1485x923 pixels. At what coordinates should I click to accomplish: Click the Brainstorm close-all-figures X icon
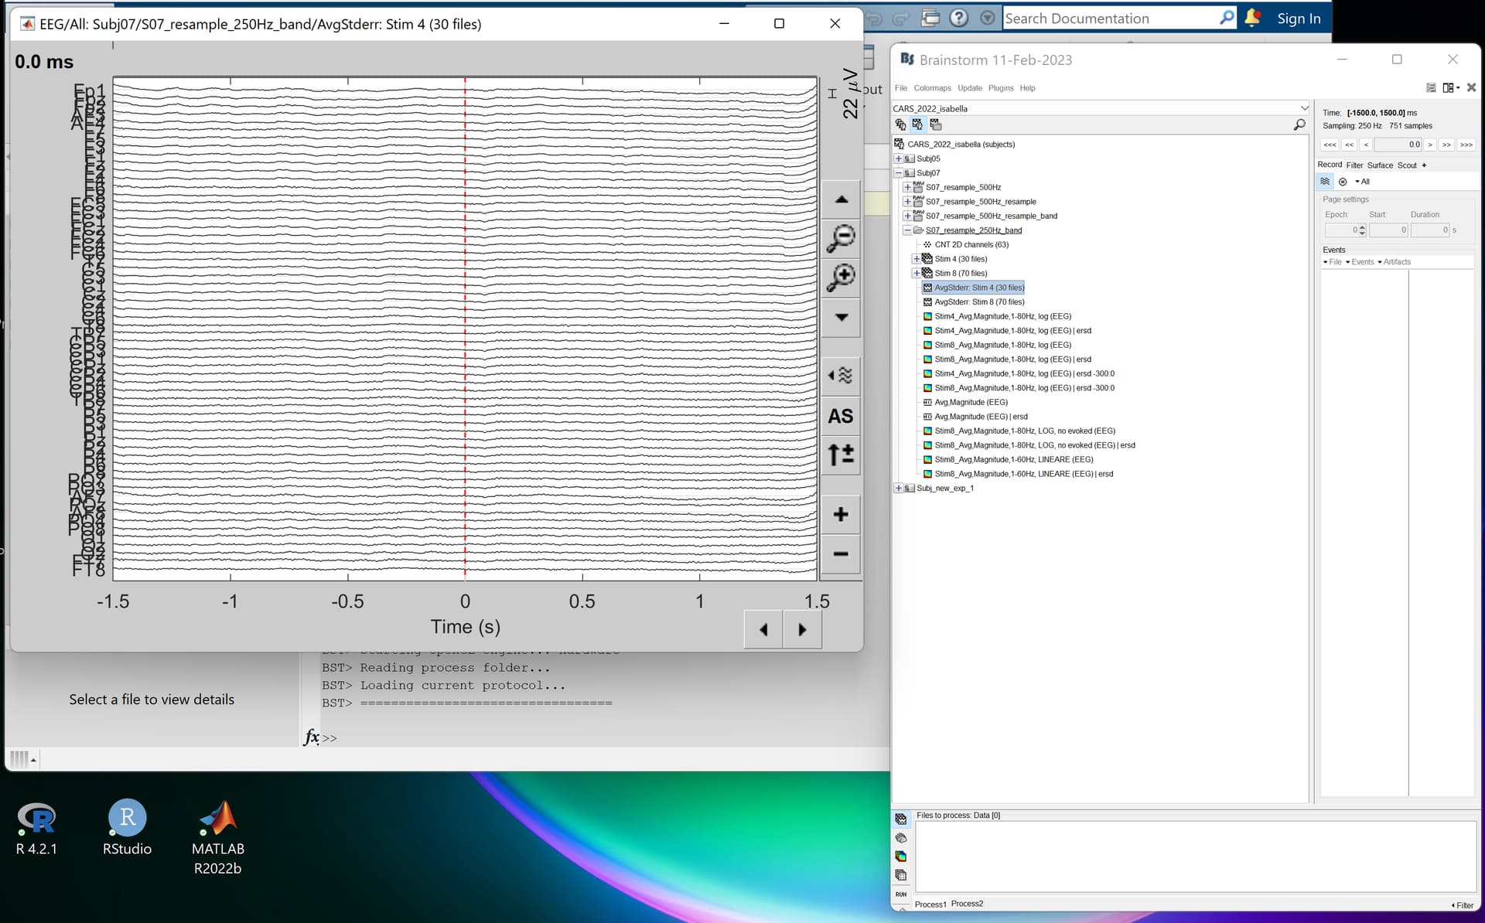click(1472, 87)
